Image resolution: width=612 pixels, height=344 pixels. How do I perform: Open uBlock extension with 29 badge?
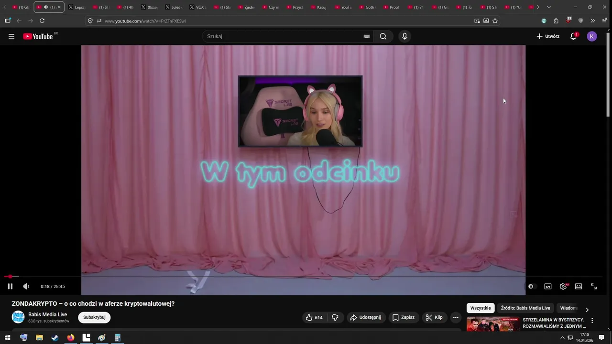(568, 21)
